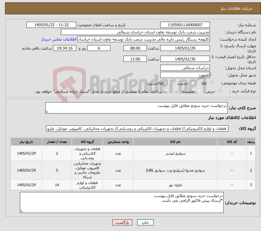Click the نام کالا column header
This screenshot has width=261, height=231.
pos(175,142)
